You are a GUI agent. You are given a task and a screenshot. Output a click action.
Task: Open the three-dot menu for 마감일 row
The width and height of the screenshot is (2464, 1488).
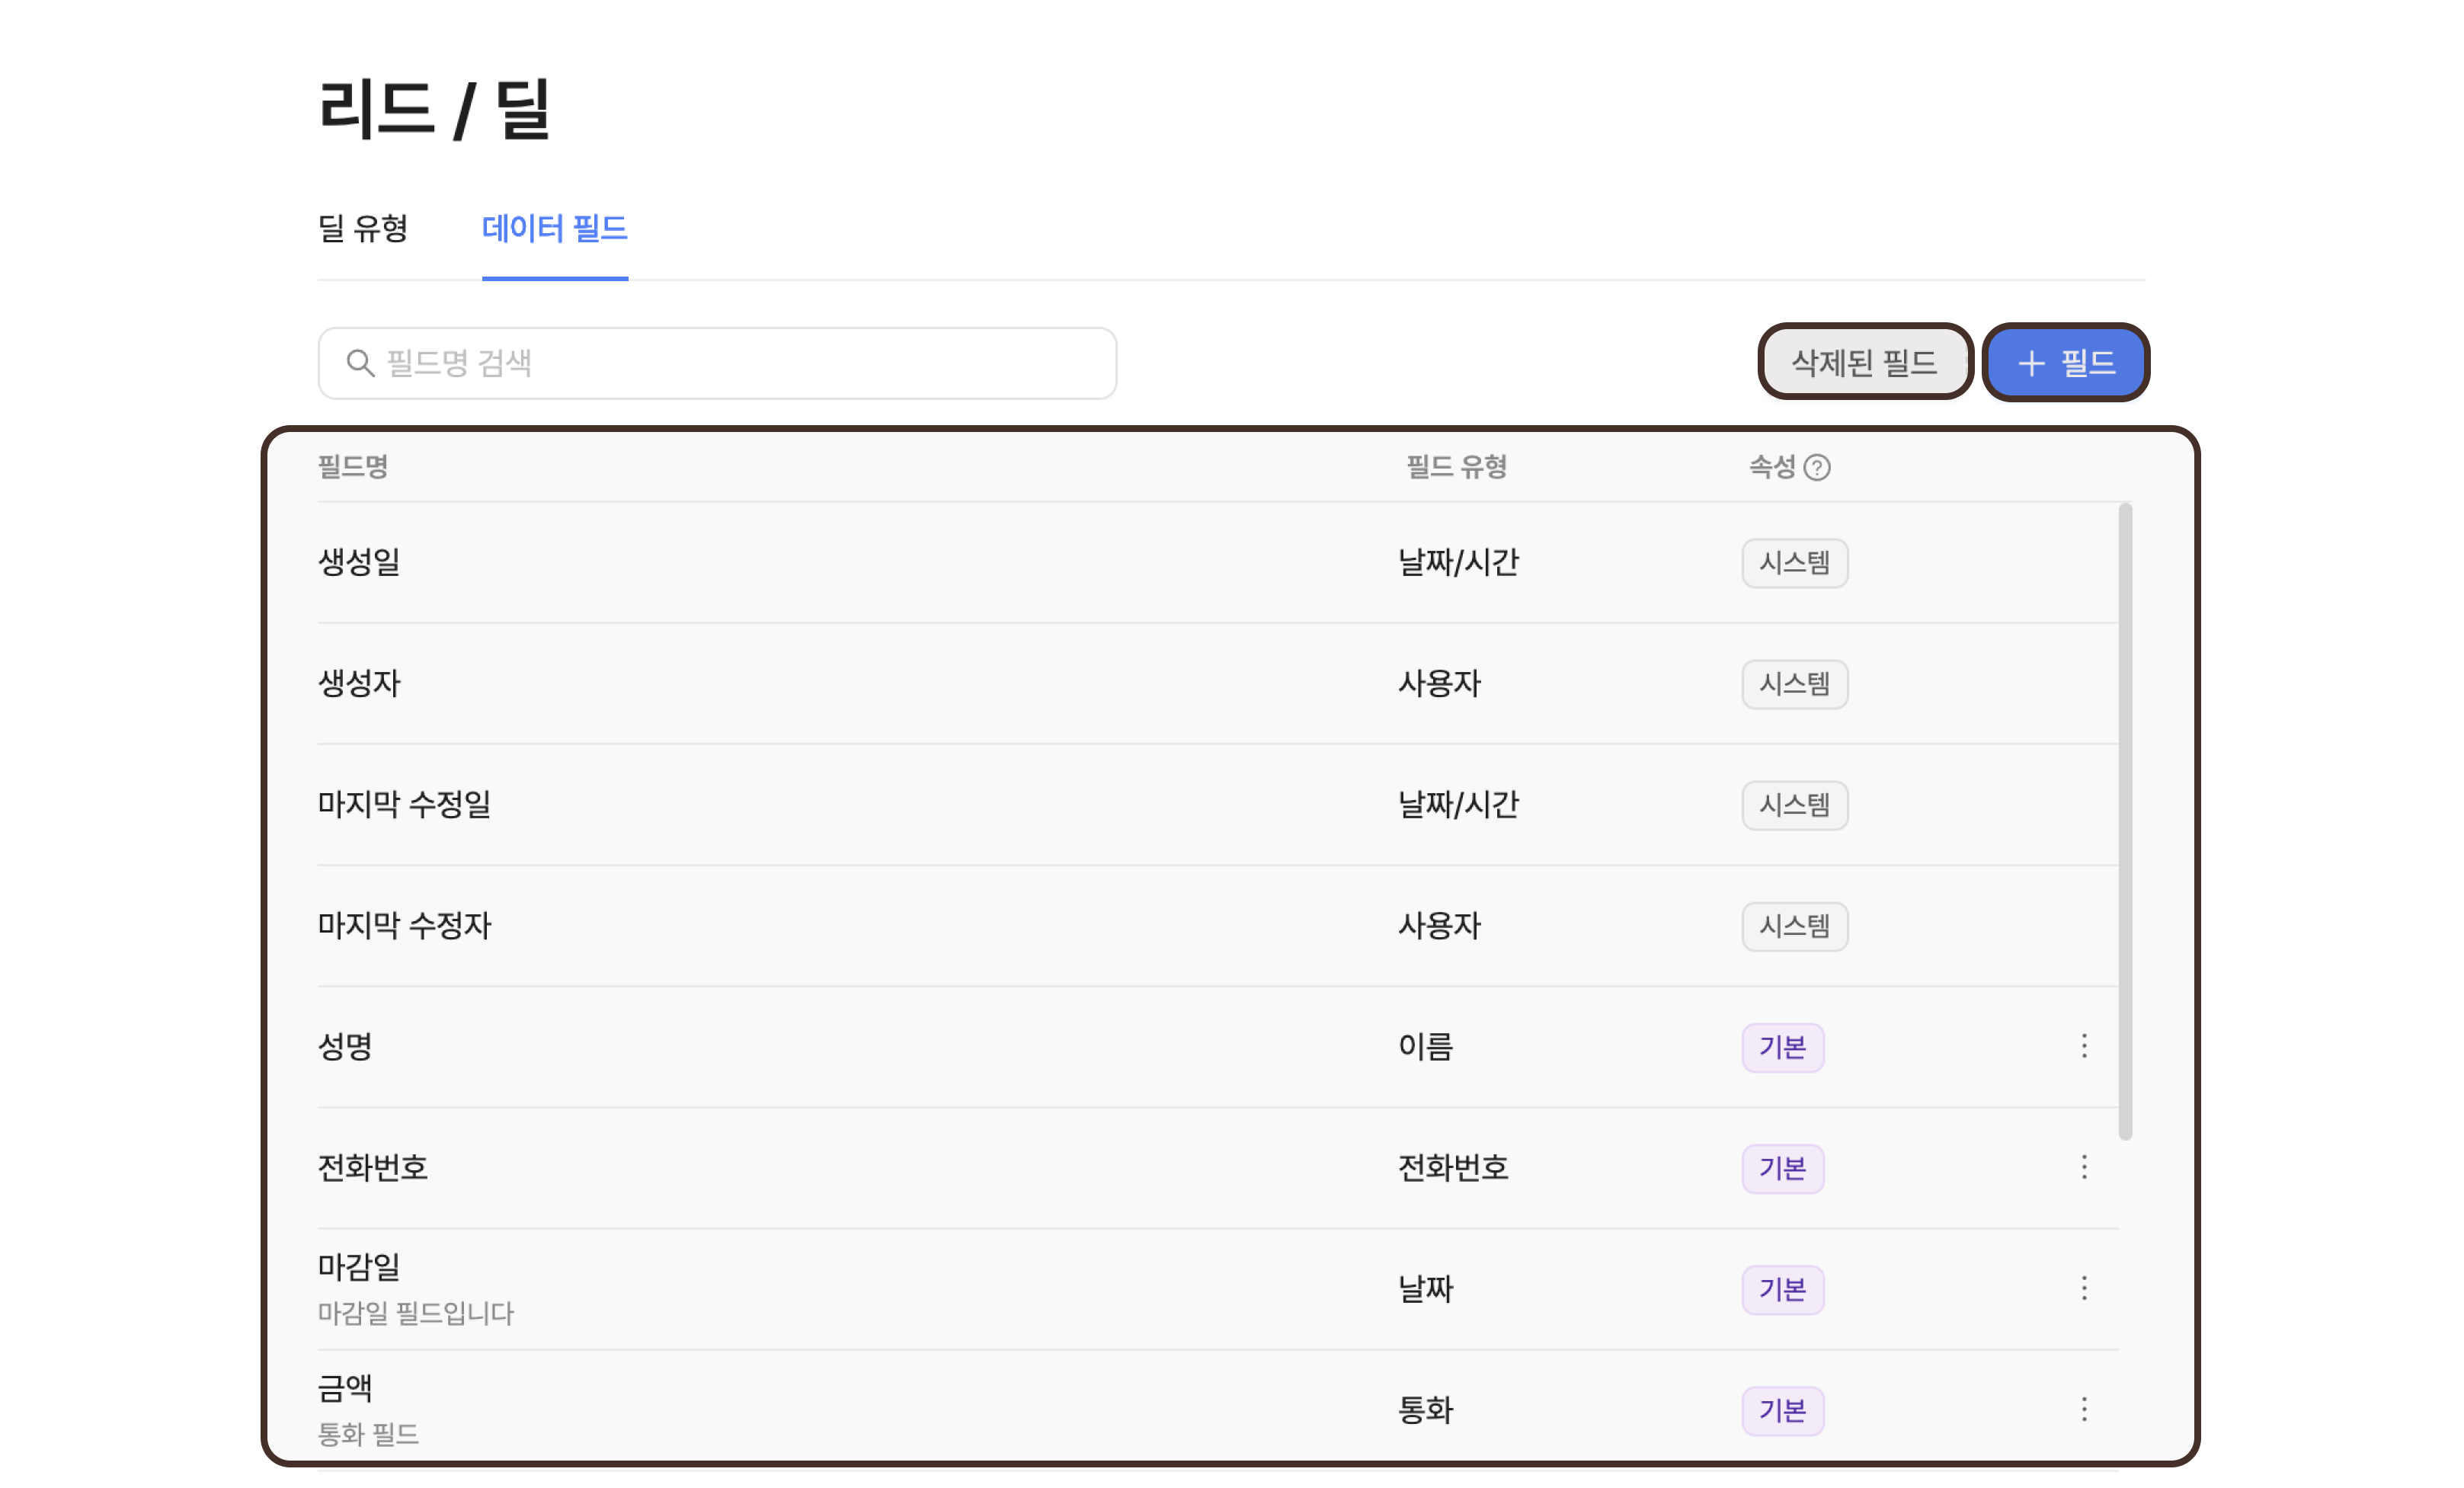click(2084, 1288)
